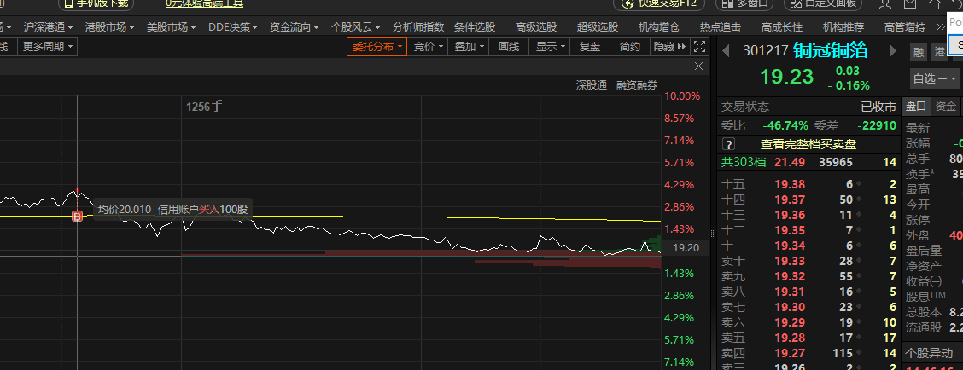Open the mail envelope icon

pos(911,3)
